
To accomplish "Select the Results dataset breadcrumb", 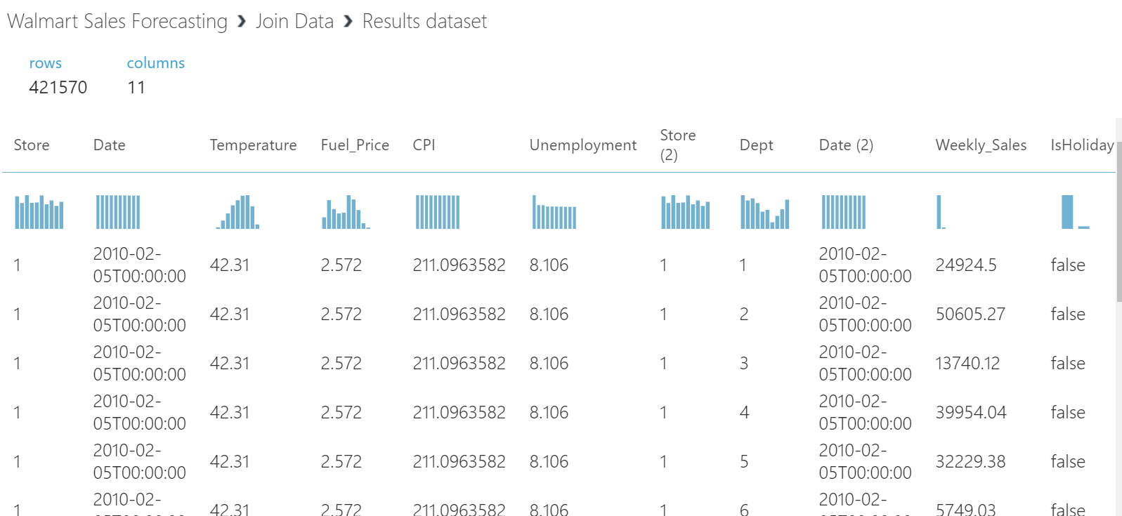I will pos(424,21).
